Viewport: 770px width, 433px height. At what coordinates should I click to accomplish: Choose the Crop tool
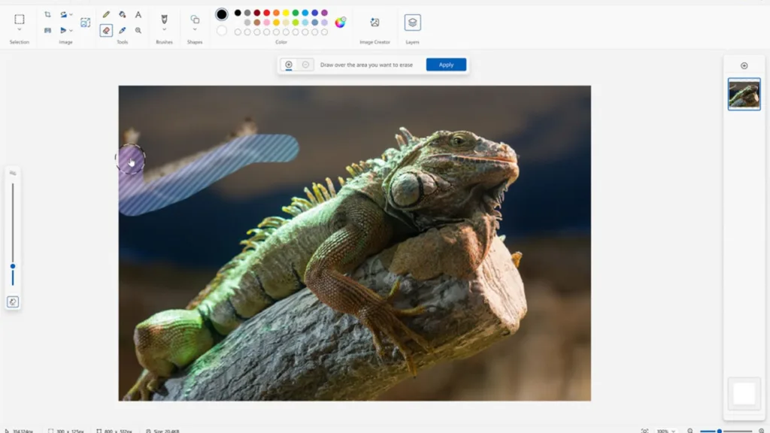coord(47,15)
